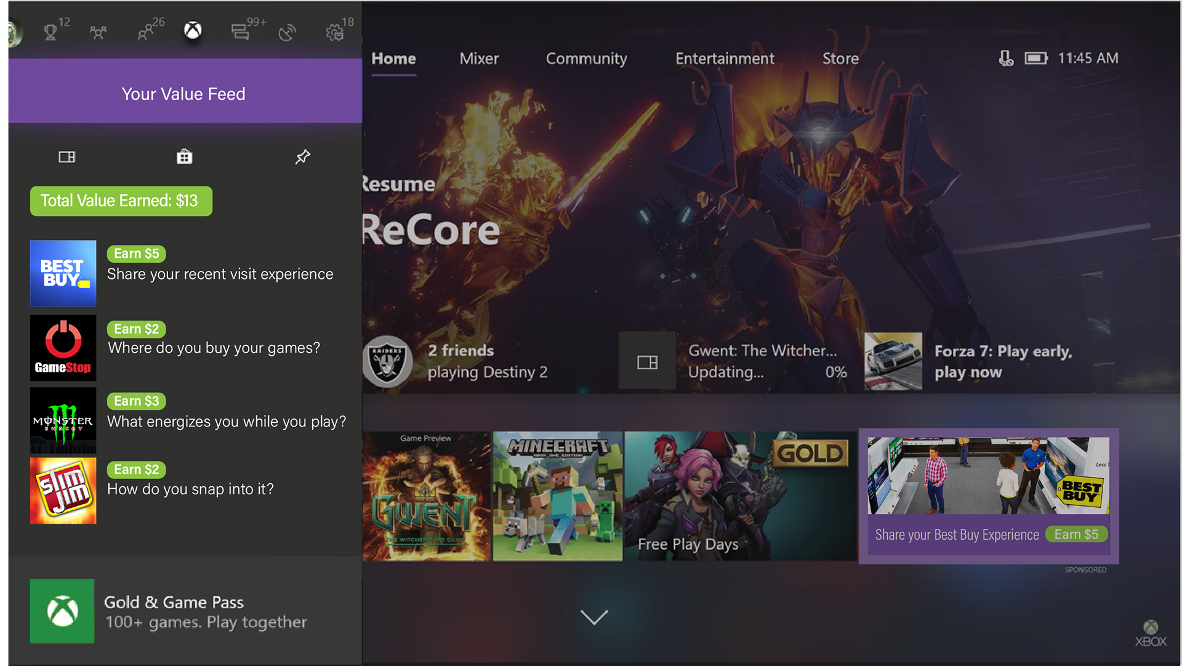This screenshot has height=666, width=1182.
Task: Open the Messages chat icon
Action: [240, 32]
